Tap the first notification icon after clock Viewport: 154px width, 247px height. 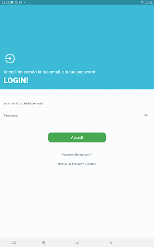[12, 2]
